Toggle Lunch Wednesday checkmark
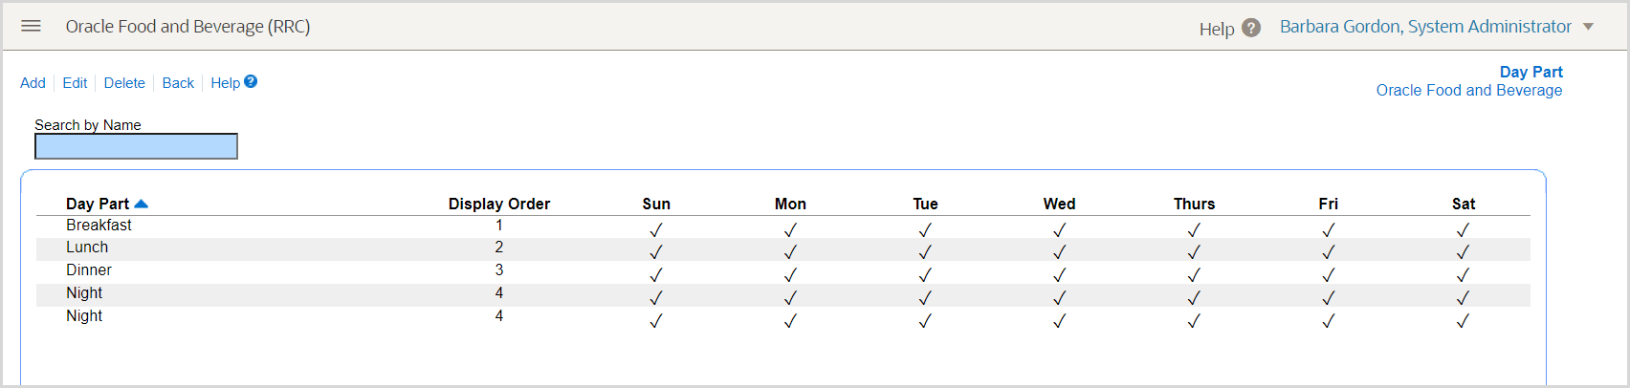 coord(1059,252)
